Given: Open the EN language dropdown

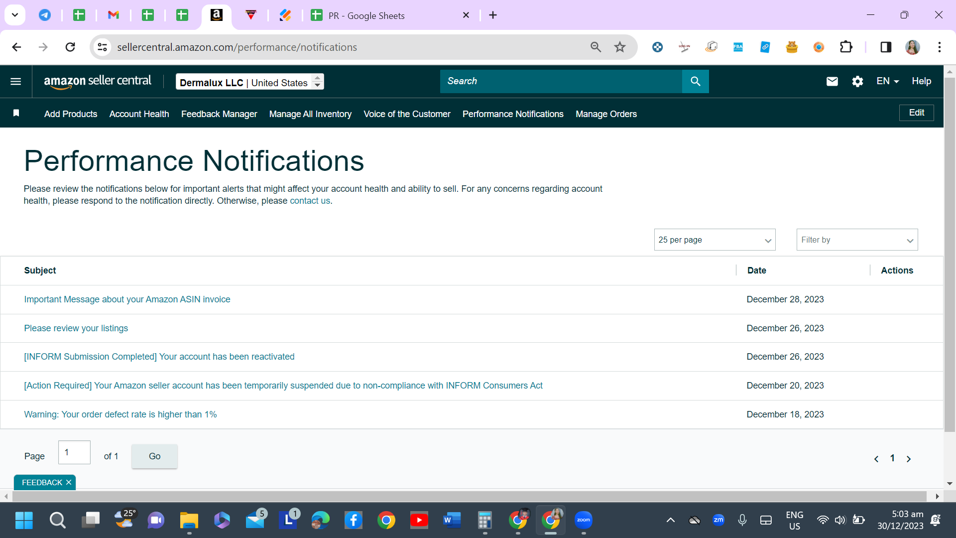Looking at the screenshot, I should [x=887, y=81].
